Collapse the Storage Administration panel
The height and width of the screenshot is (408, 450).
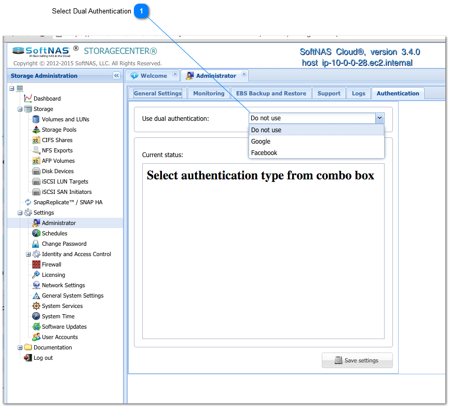pyautogui.click(x=116, y=75)
